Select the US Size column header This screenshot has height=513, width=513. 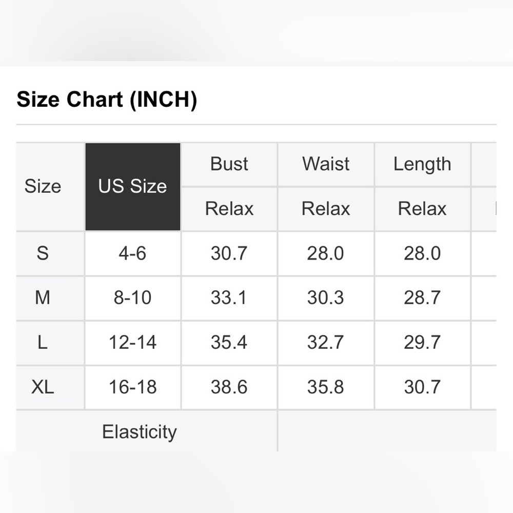click(133, 187)
